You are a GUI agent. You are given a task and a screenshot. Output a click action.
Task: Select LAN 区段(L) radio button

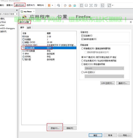click(82, 72)
